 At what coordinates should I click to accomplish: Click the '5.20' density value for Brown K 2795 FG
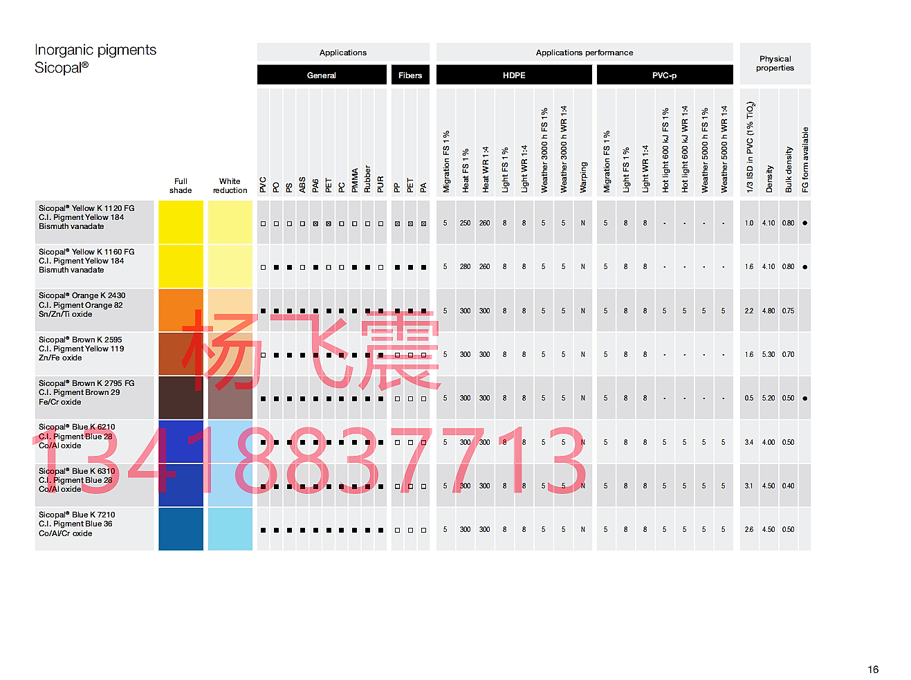[769, 398]
